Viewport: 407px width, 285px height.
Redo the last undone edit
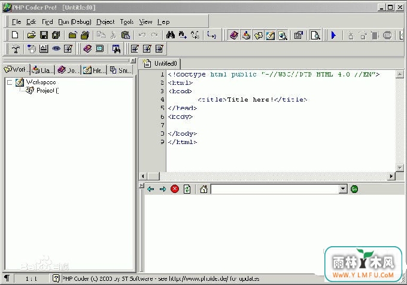154,35
